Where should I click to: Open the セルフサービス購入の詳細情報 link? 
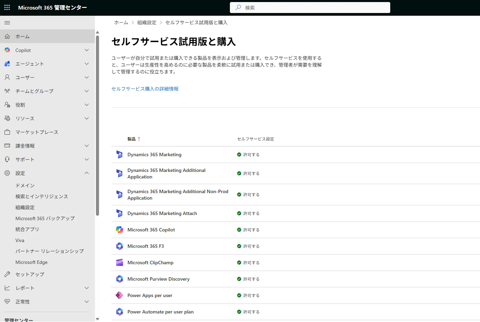[145, 89]
